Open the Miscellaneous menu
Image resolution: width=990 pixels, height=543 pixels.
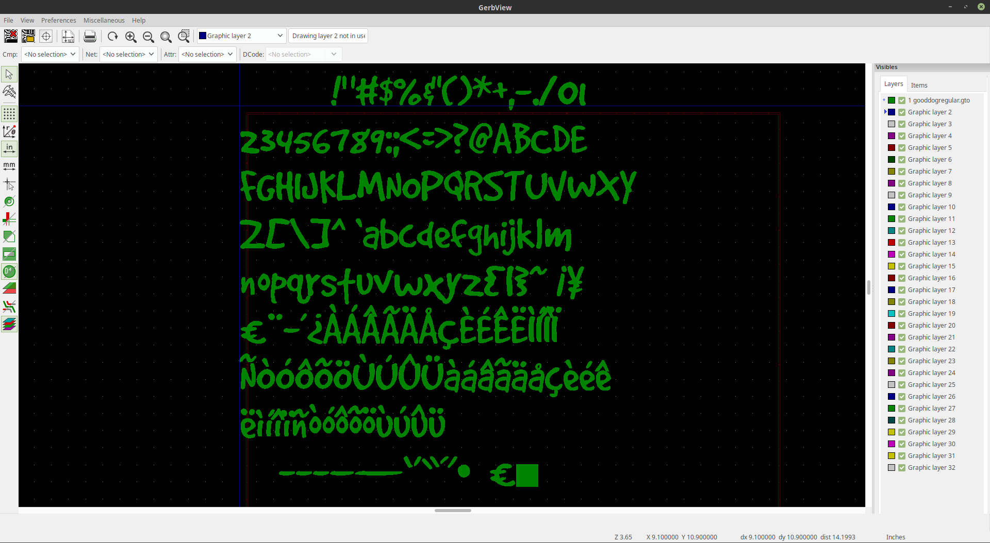[x=104, y=21]
